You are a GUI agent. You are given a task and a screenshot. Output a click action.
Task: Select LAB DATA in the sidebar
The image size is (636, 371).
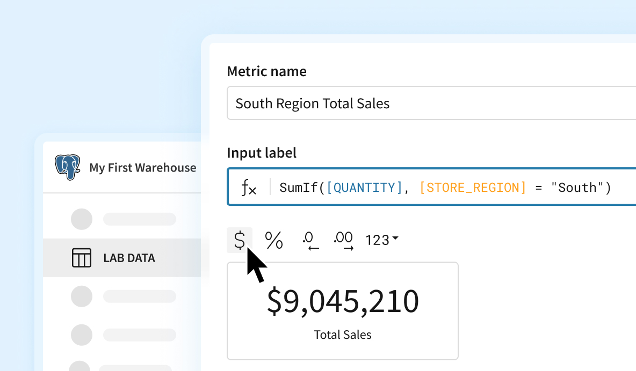[x=128, y=258]
